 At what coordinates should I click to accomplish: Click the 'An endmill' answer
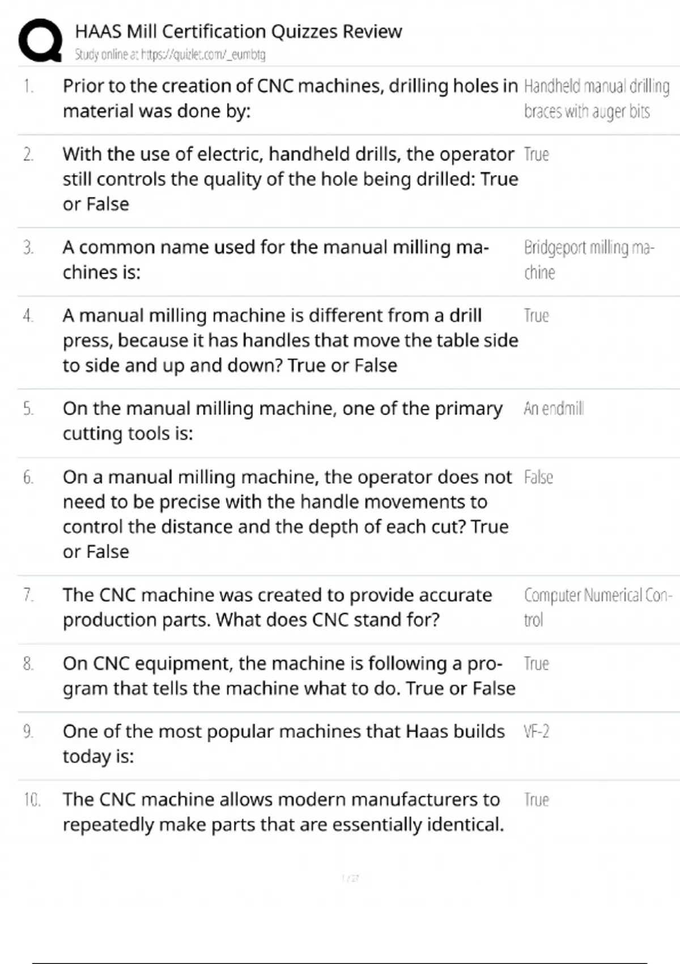tap(553, 409)
